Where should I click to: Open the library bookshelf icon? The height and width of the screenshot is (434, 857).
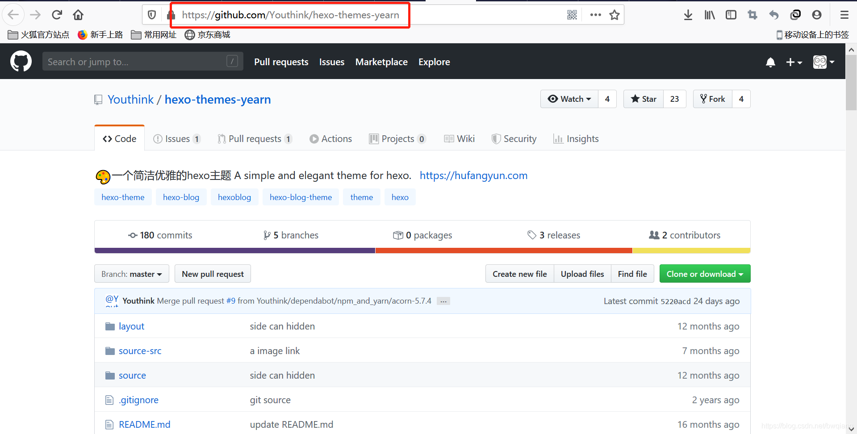pos(710,15)
